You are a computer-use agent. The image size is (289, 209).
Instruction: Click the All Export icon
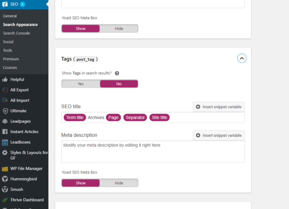pyautogui.click(x=5, y=90)
